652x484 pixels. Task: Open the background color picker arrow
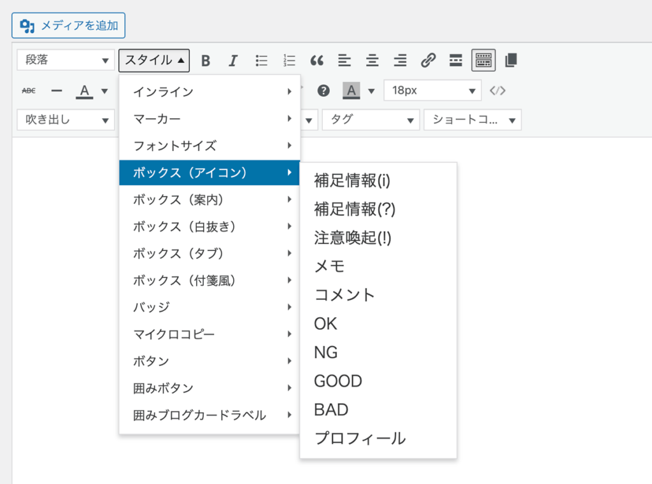371,91
